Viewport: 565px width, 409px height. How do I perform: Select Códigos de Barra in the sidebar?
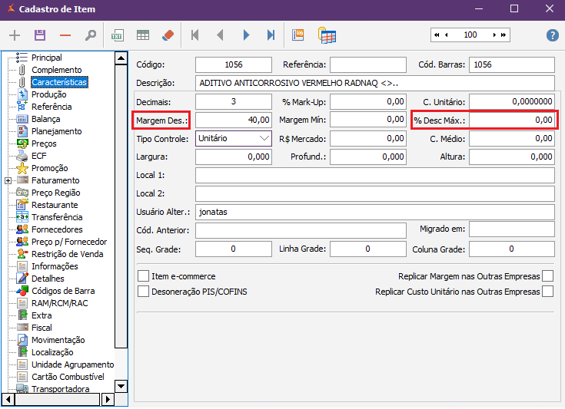click(63, 291)
